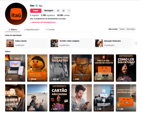Click the Tá Feito playlist thumbnail
Image resolution: width=141 pixels, height=113 pixels.
pos(54,43)
